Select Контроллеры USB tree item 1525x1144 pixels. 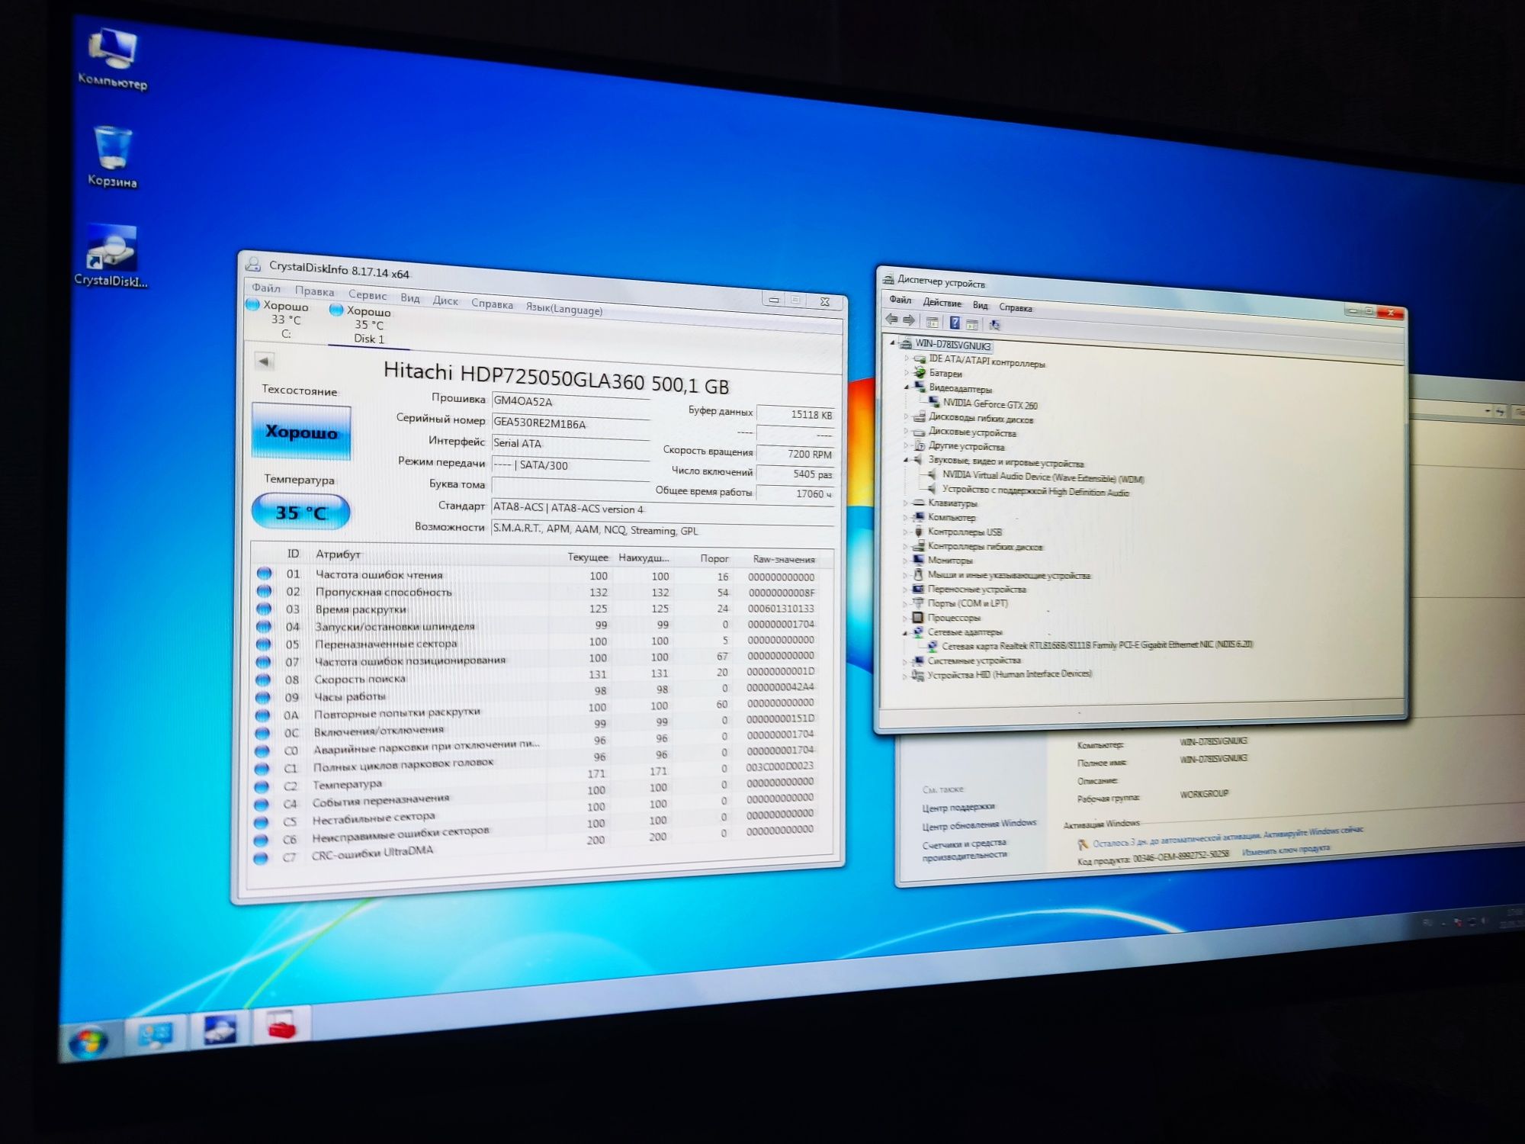965,532
